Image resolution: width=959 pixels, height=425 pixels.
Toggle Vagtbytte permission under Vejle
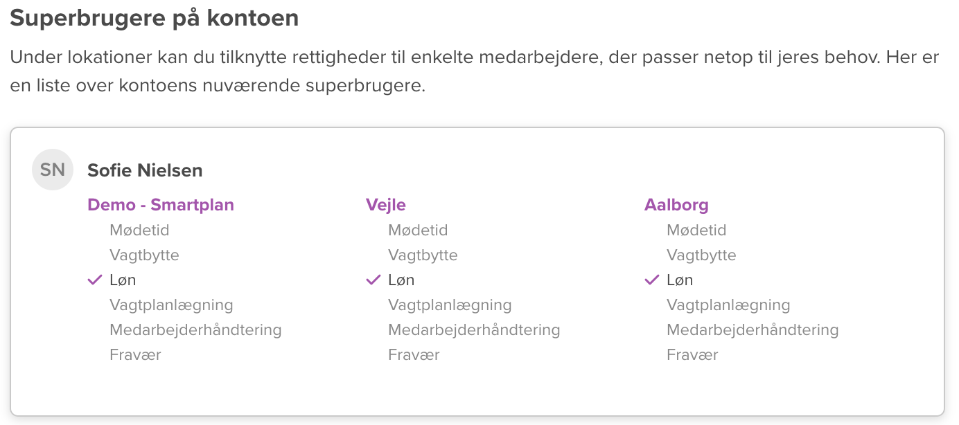423,255
